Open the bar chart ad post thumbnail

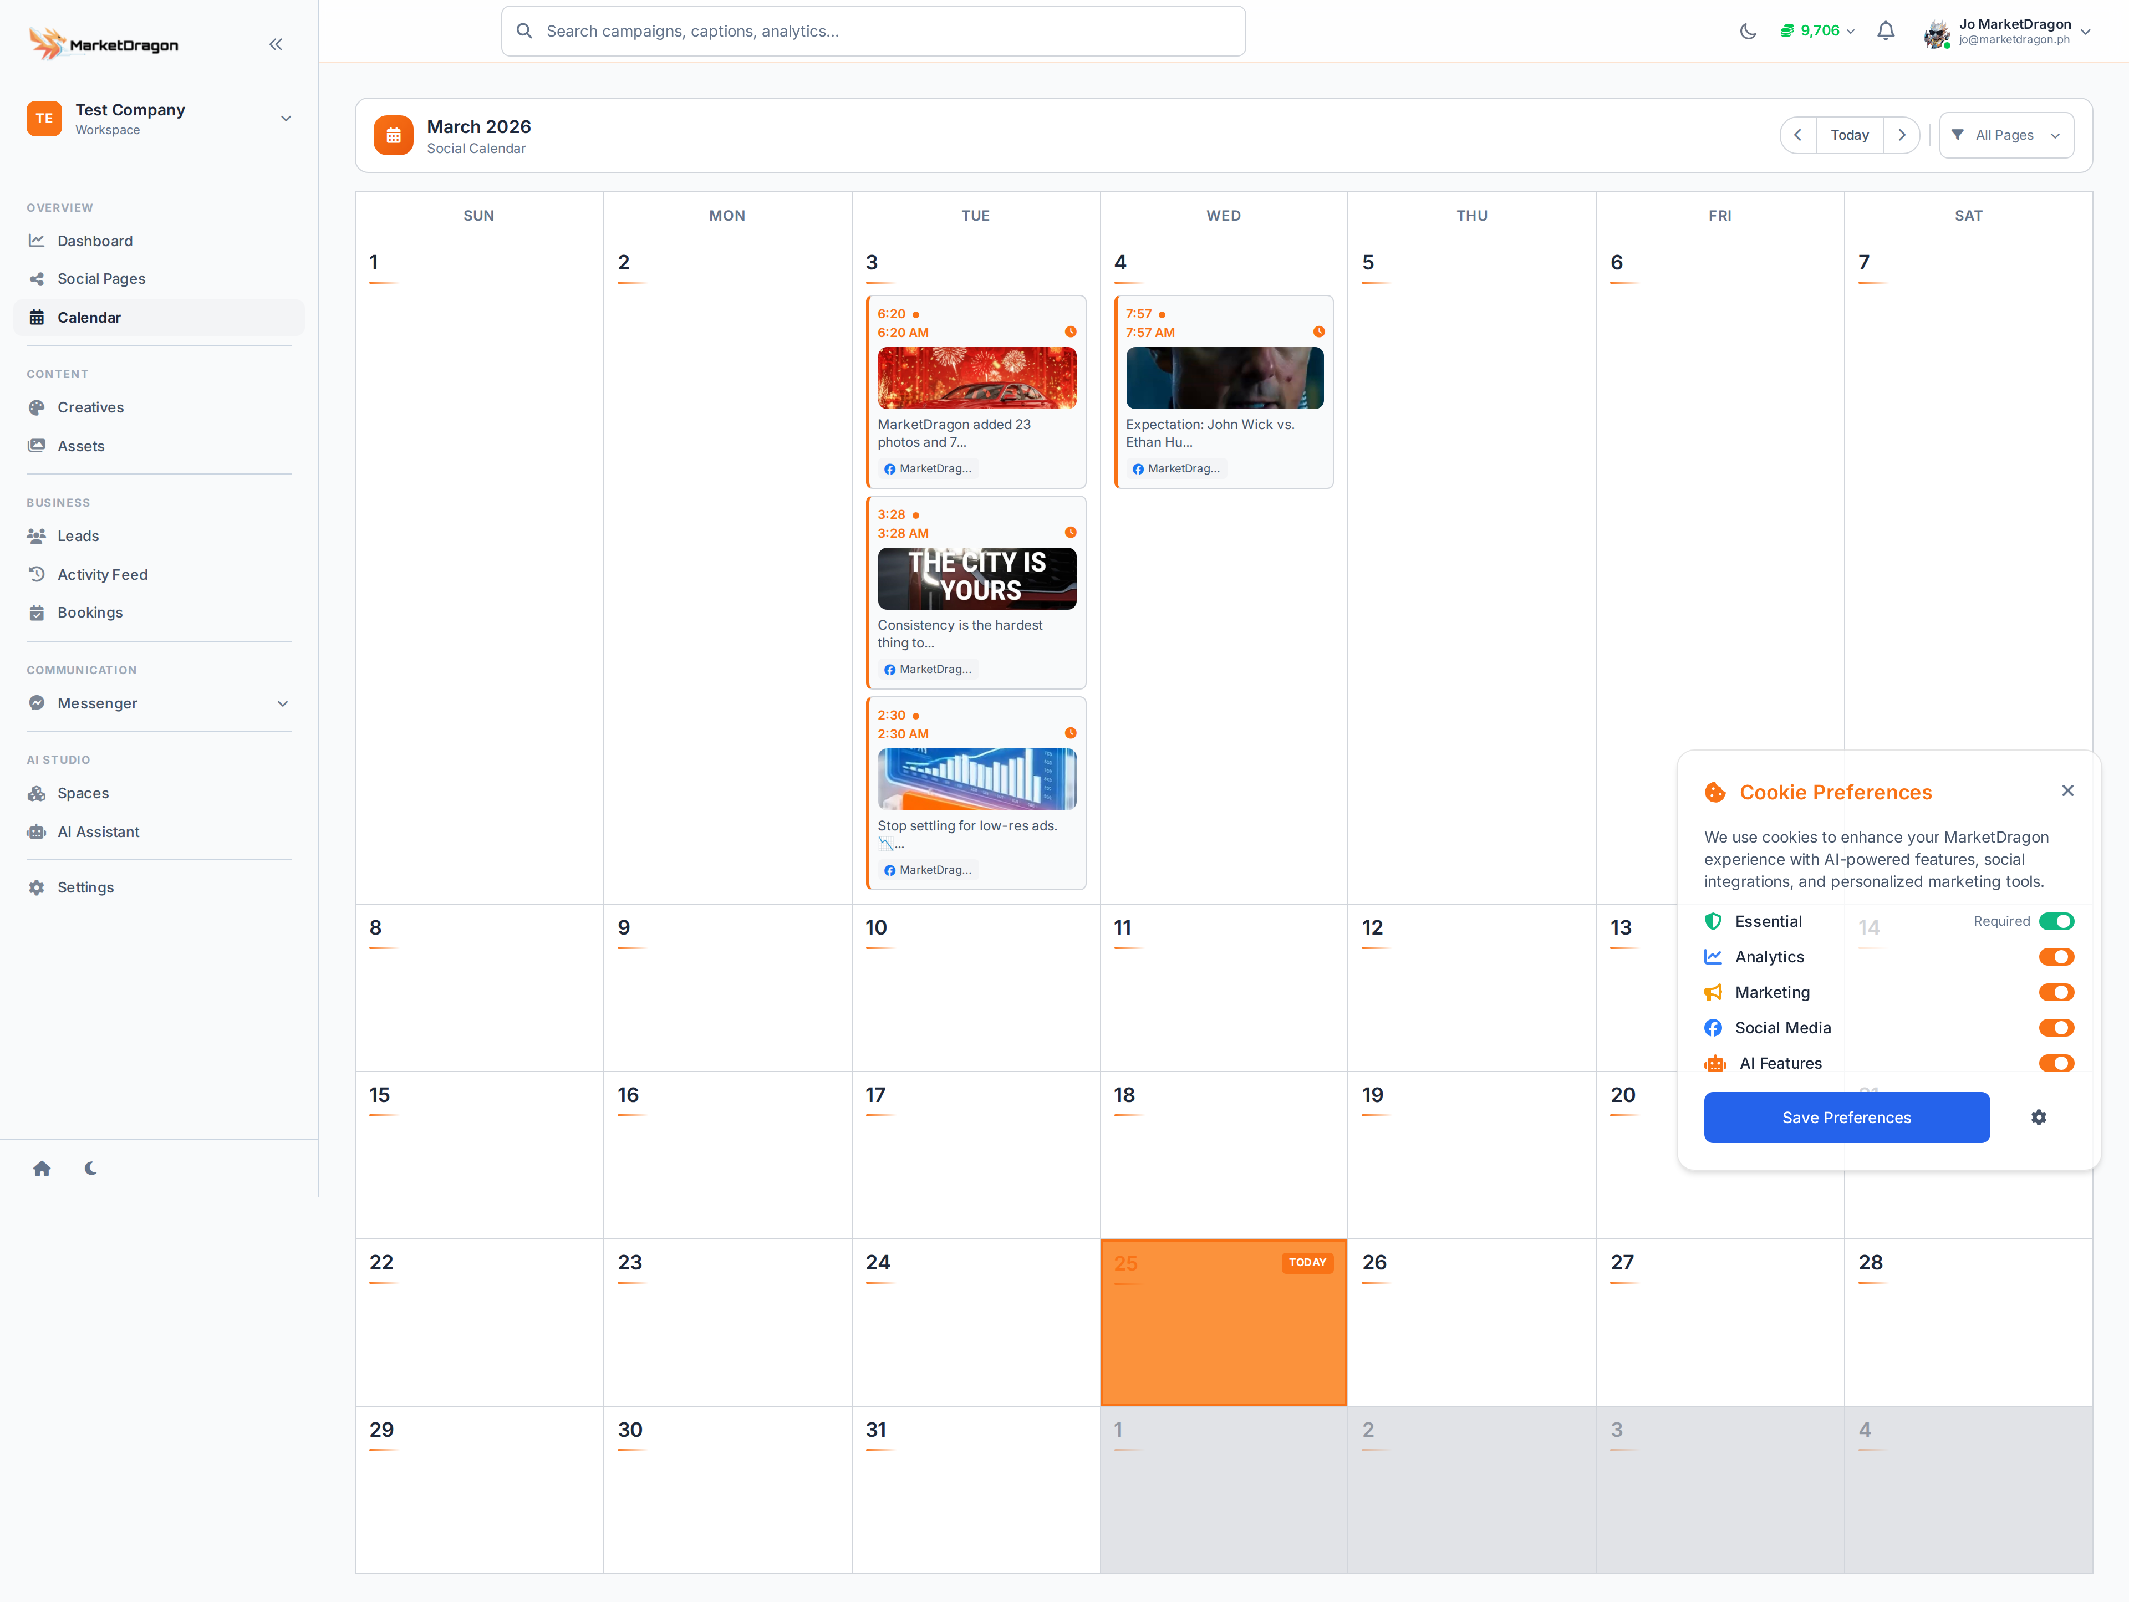coord(976,779)
